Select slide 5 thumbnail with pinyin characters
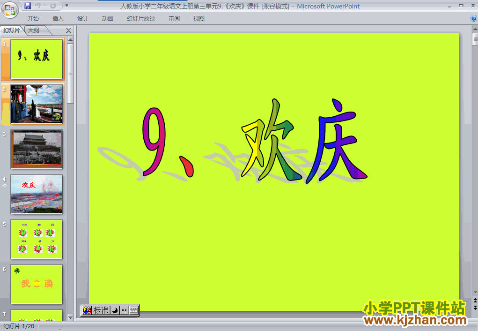 (x=37, y=240)
